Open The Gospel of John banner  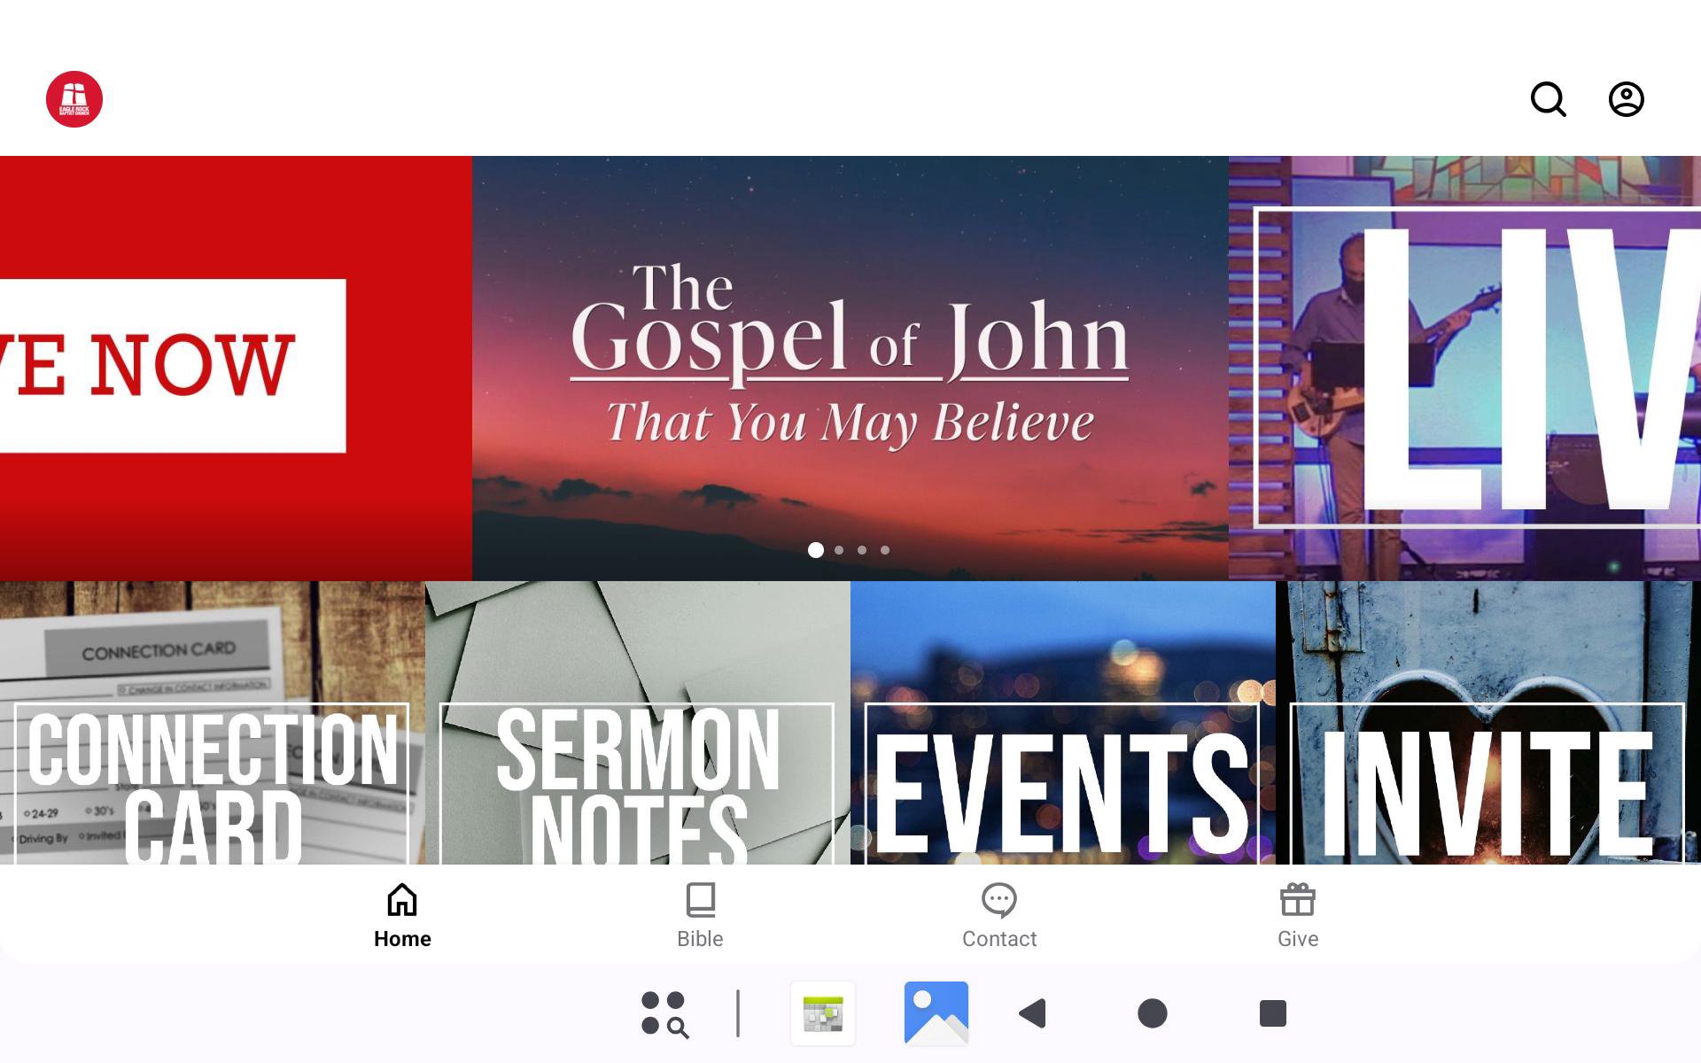850,354
